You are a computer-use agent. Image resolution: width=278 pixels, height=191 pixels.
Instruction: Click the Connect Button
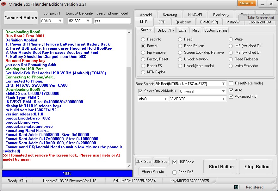pos(21,18)
